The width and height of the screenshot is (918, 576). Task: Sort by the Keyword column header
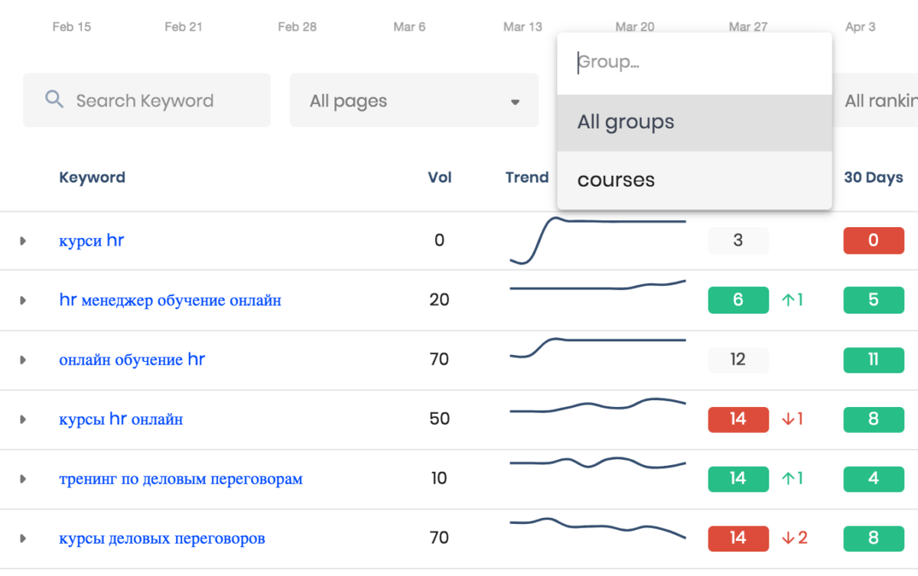click(92, 177)
